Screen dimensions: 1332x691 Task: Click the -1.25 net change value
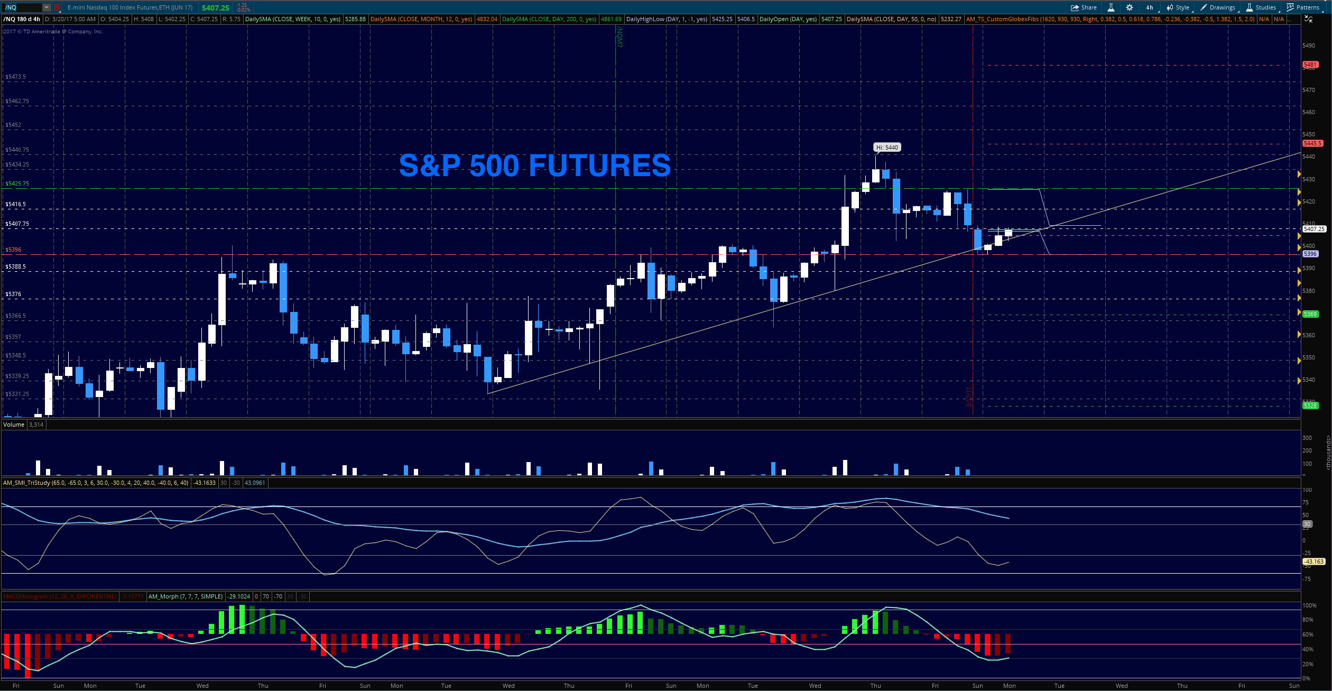pyautogui.click(x=242, y=5)
